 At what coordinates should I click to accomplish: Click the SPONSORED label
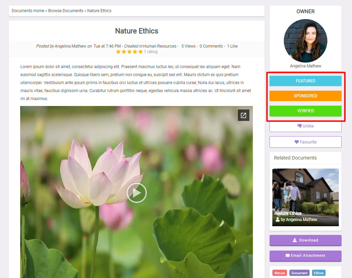[x=305, y=96]
